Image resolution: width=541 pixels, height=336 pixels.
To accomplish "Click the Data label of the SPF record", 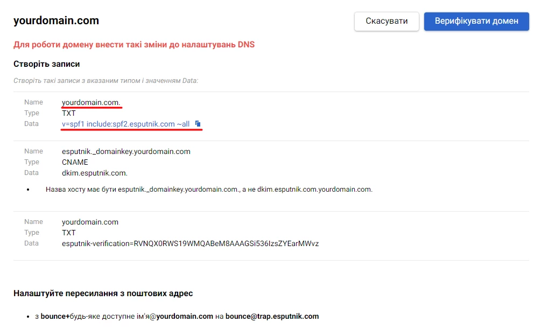I will tap(31, 124).
